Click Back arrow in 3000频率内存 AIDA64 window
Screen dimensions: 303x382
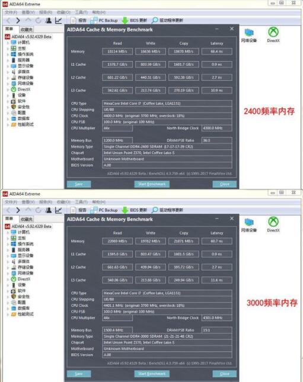[x=8, y=210]
